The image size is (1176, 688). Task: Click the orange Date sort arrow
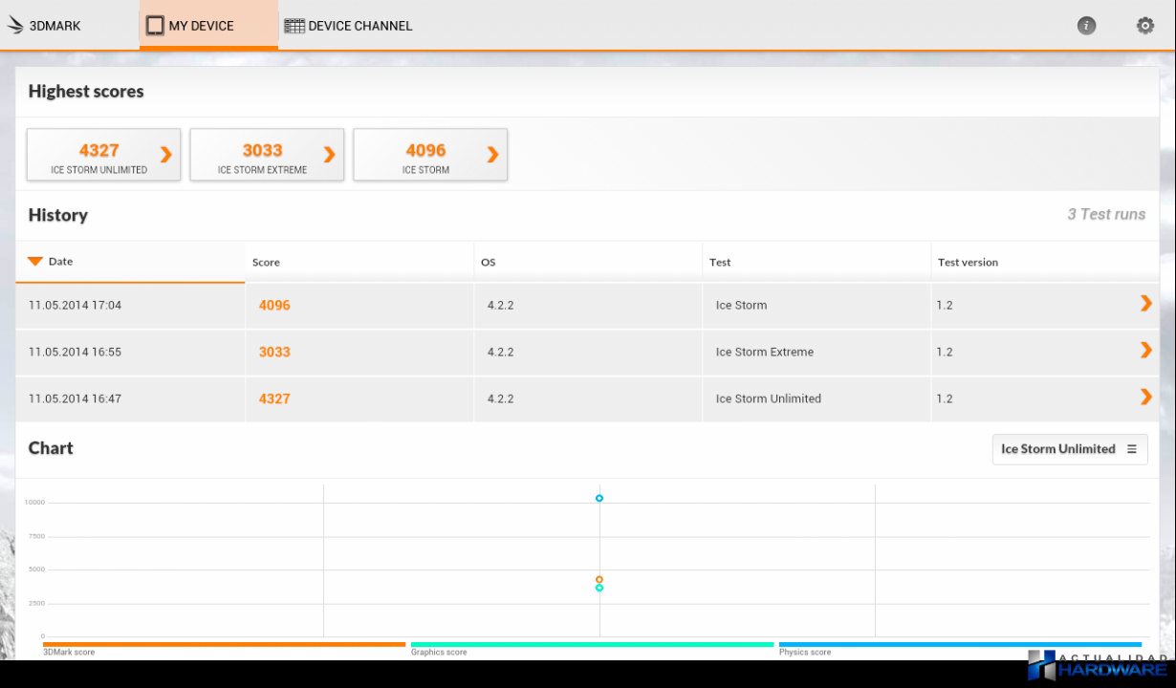click(x=35, y=261)
